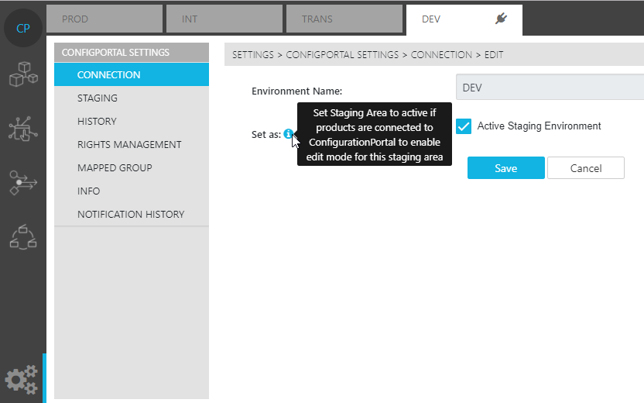The image size is (644, 403).
Task: Switch to the PROD environment tab
Action: pos(104,19)
